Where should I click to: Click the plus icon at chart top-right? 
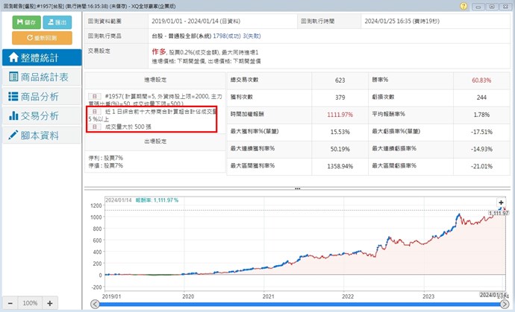[501, 203]
